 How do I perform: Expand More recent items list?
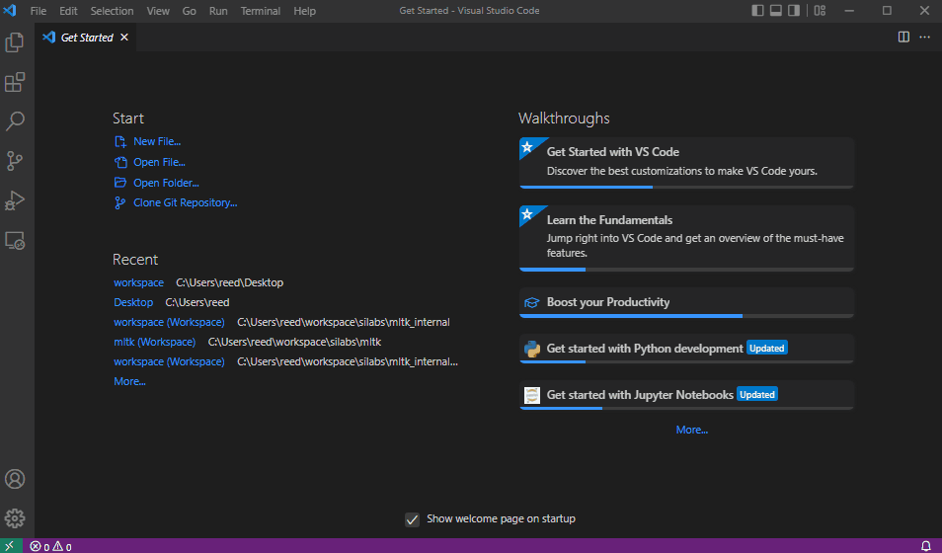pos(129,381)
